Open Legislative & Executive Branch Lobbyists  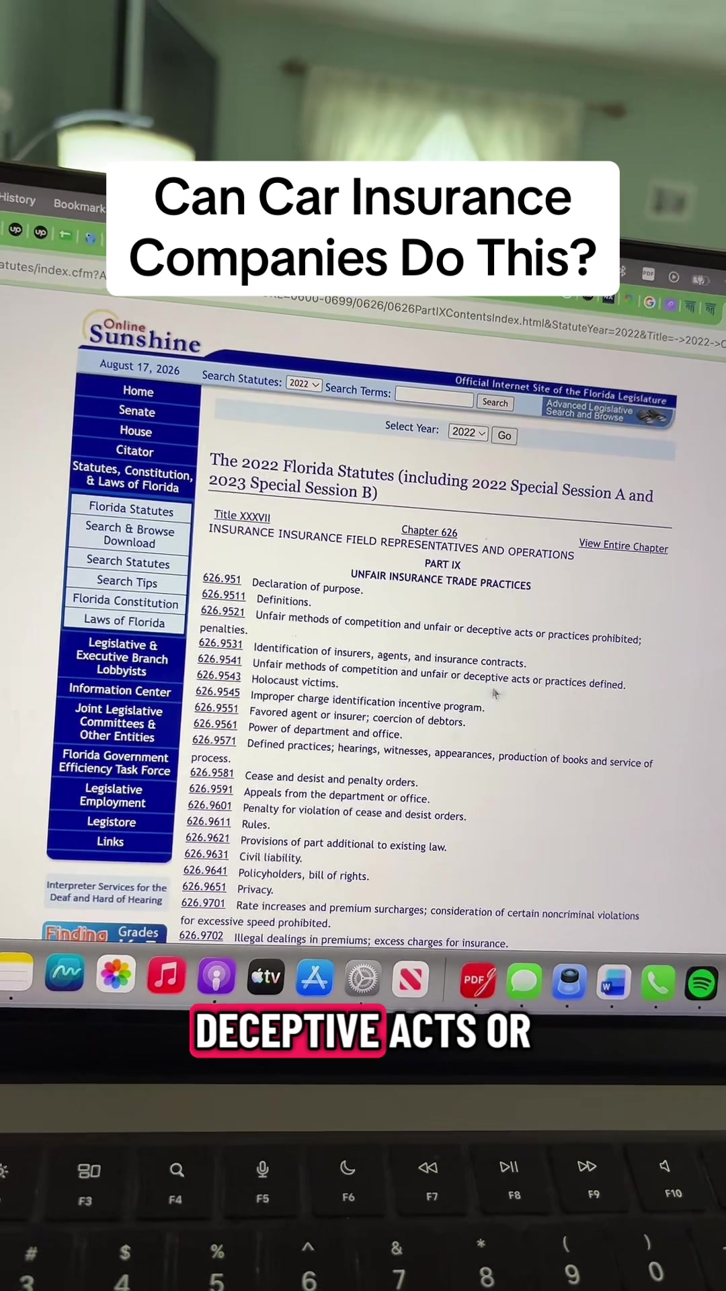pyautogui.click(x=122, y=656)
